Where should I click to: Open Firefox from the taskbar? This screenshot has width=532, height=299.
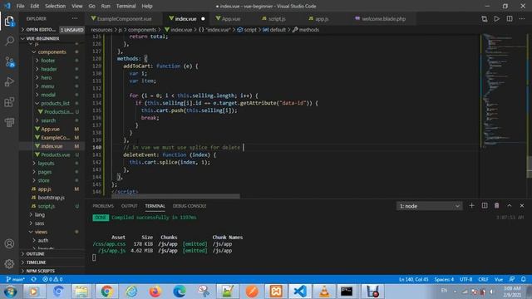click(155, 292)
